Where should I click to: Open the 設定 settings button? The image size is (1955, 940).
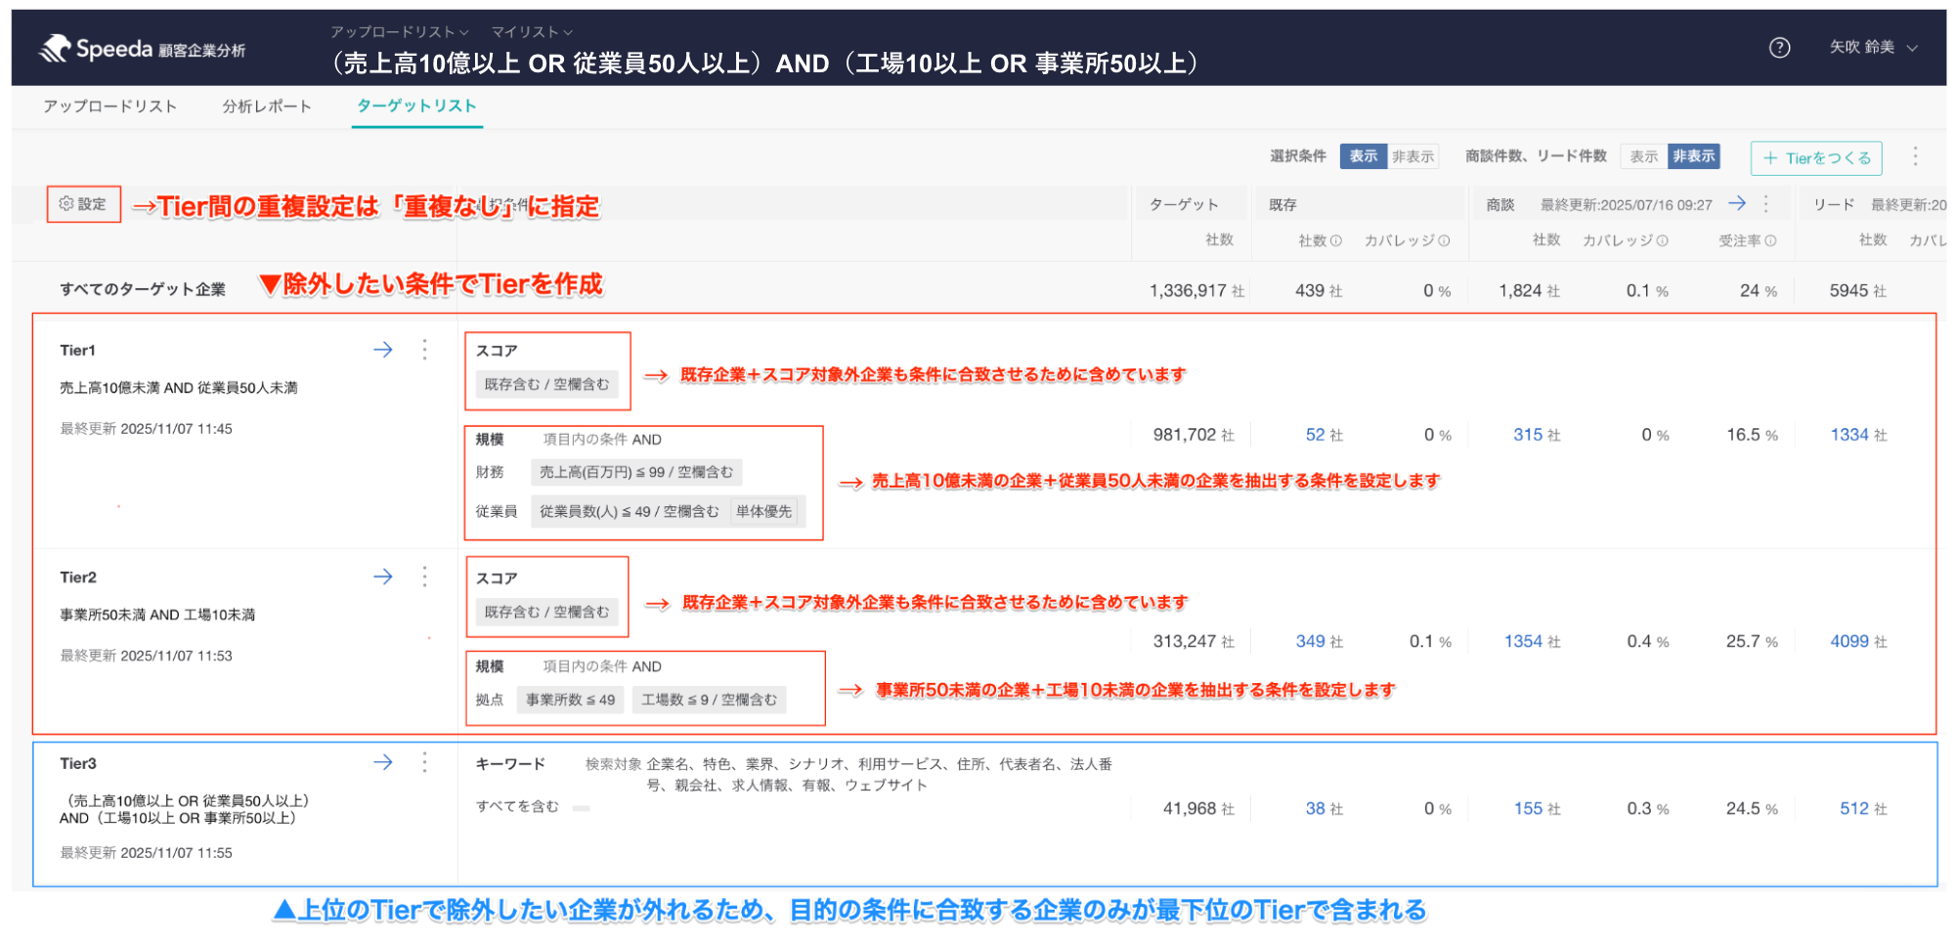(83, 204)
